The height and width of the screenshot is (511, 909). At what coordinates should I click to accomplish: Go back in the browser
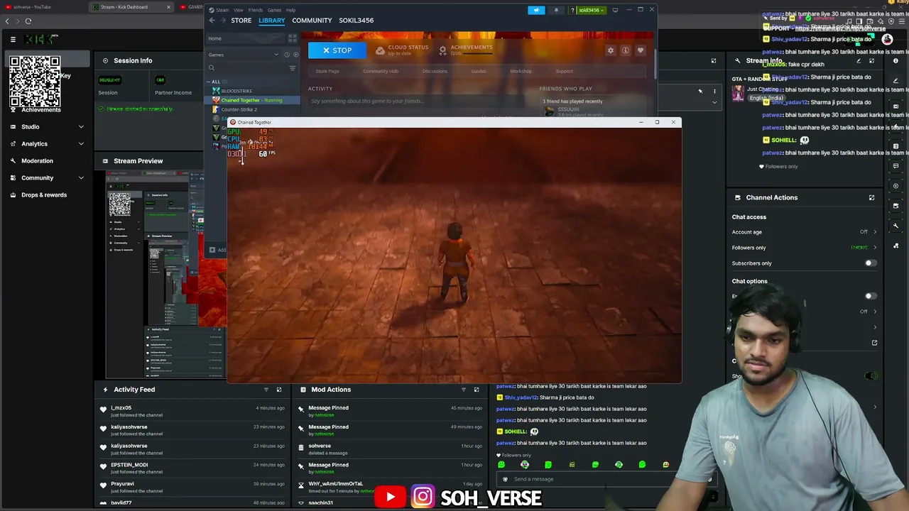[x=7, y=21]
